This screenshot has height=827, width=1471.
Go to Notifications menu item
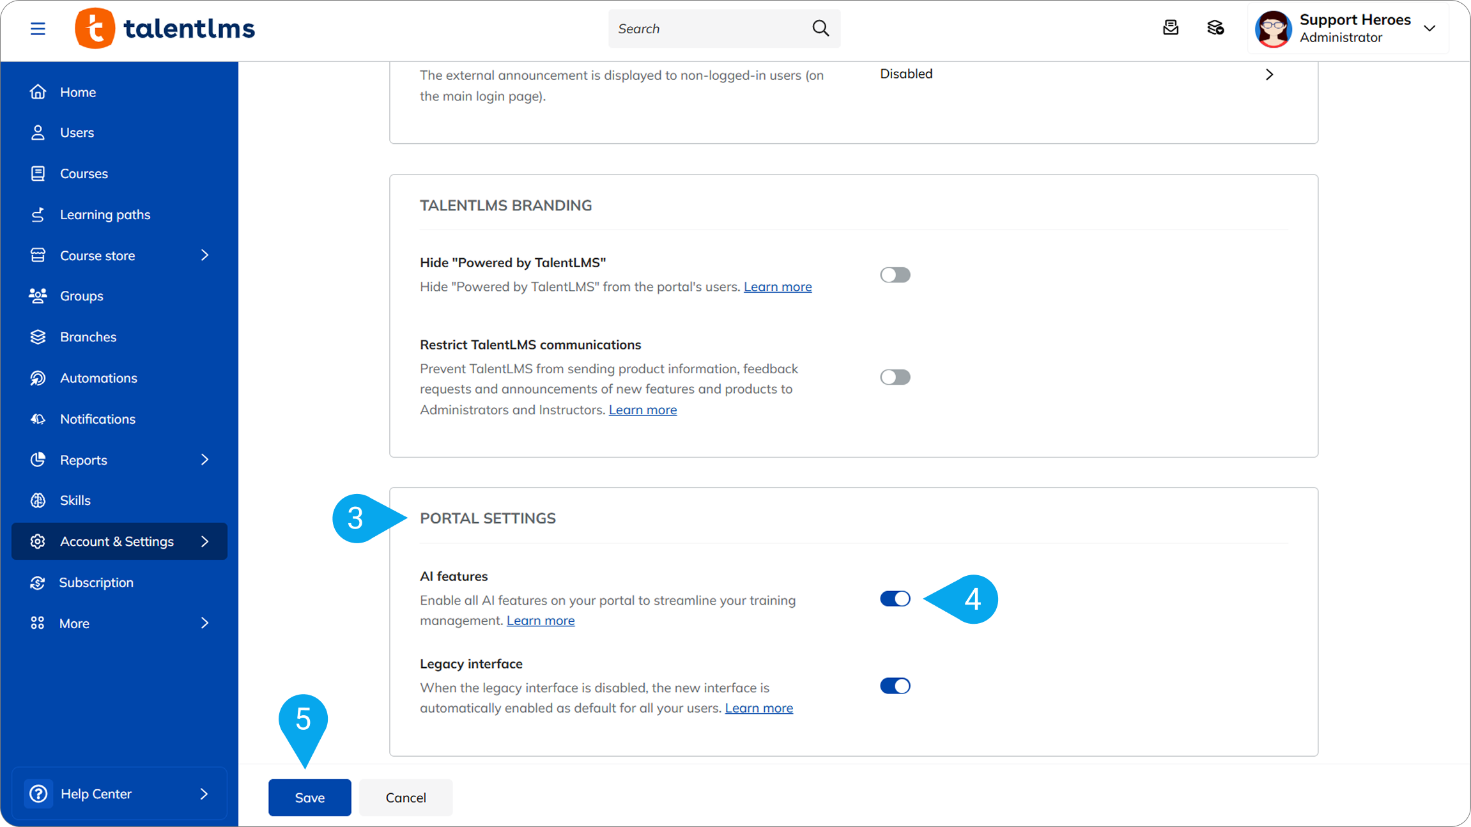(x=97, y=419)
